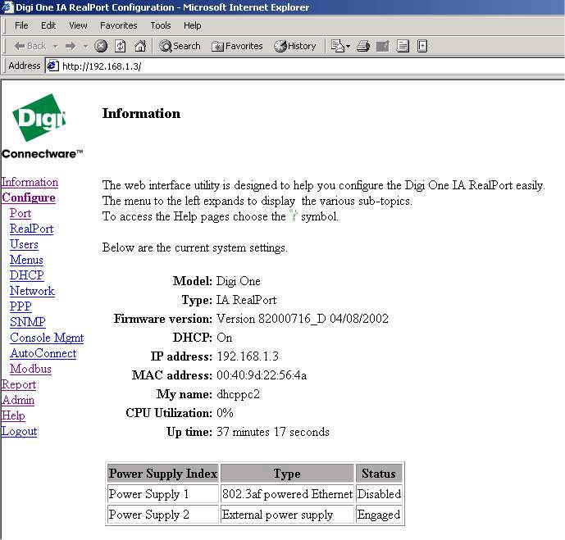Open the Favorites toolbar button
This screenshot has width=565, height=540.
237,46
